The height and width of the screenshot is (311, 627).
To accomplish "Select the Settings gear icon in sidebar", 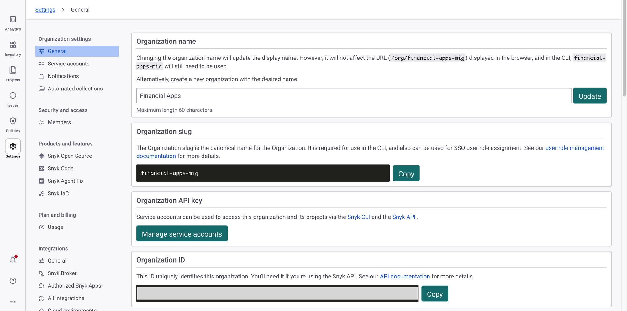I will [x=13, y=146].
